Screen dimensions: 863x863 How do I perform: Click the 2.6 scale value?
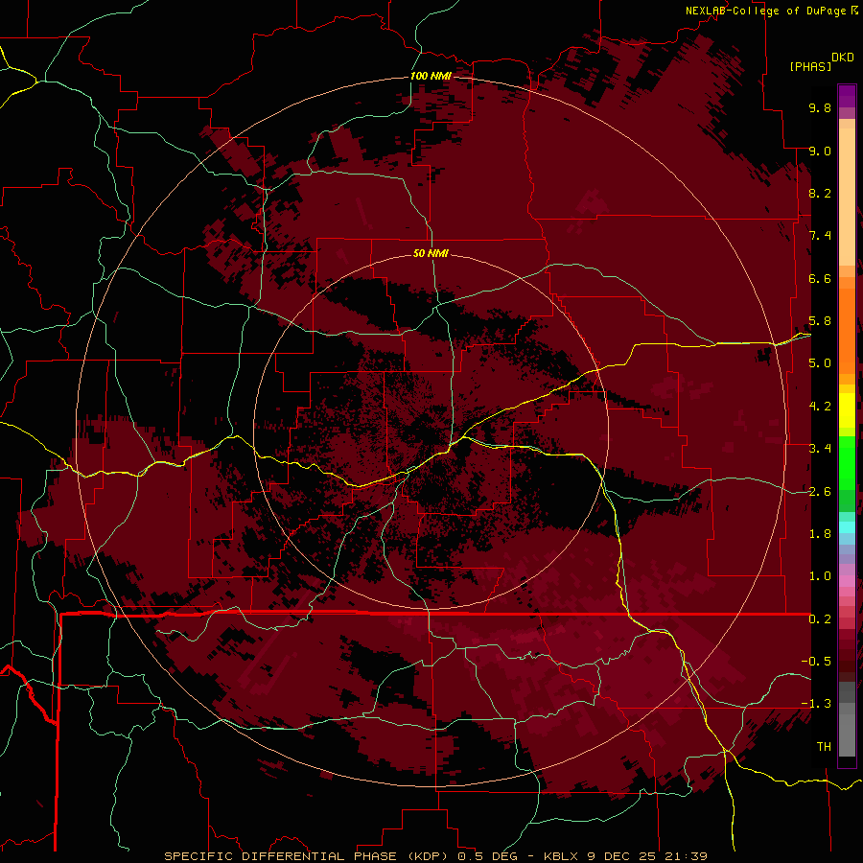pos(820,491)
